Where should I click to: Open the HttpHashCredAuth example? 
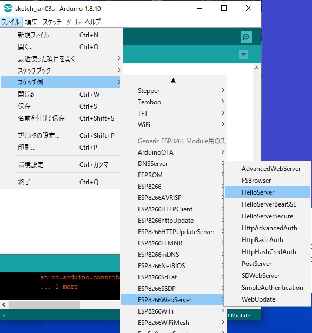click(x=268, y=252)
